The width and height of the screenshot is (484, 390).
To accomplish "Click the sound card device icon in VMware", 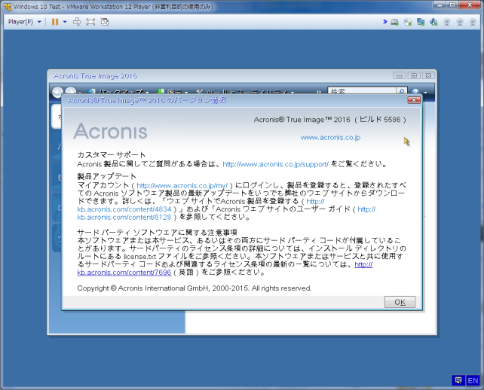I will [433, 22].
